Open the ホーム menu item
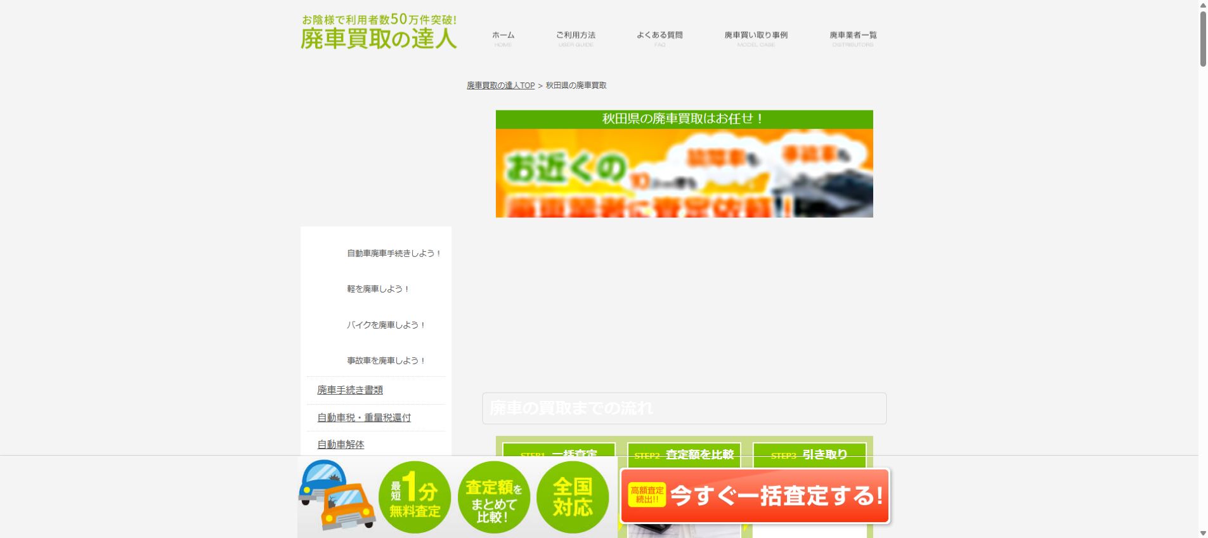Viewport: 1208px width, 538px height. point(503,39)
